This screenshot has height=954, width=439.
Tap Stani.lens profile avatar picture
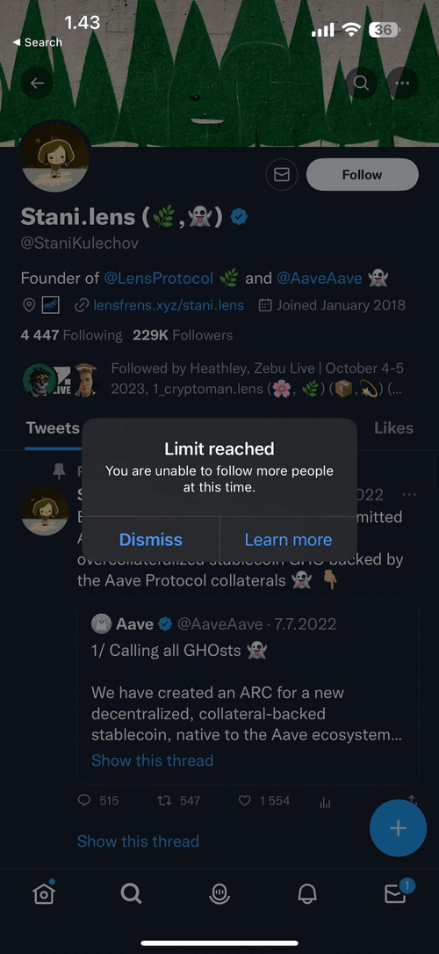pos(55,157)
